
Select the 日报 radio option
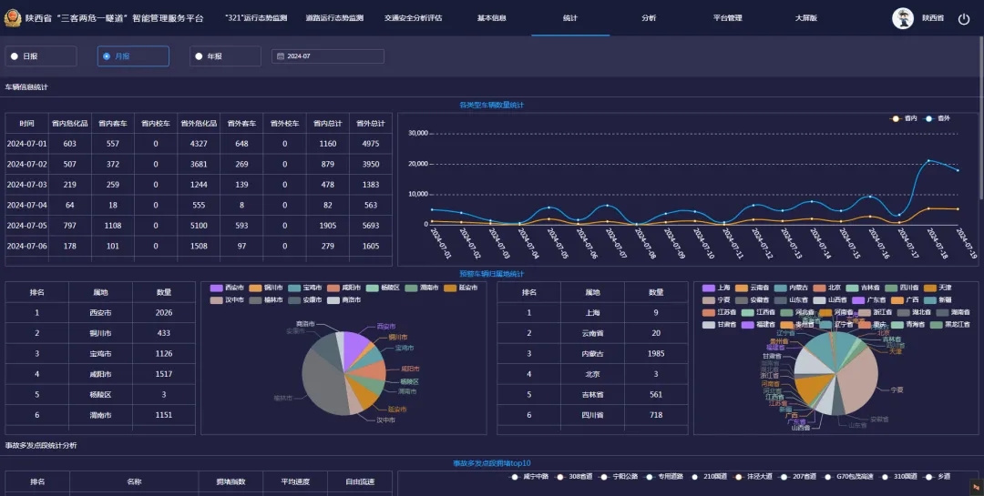click(x=15, y=56)
